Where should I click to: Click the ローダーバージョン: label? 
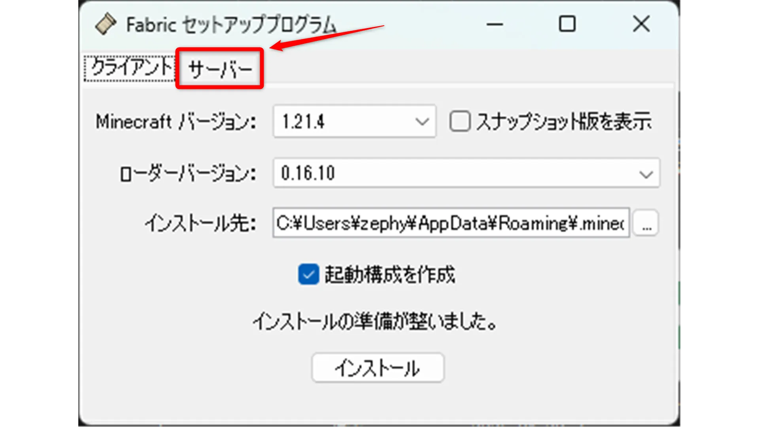[x=188, y=173]
